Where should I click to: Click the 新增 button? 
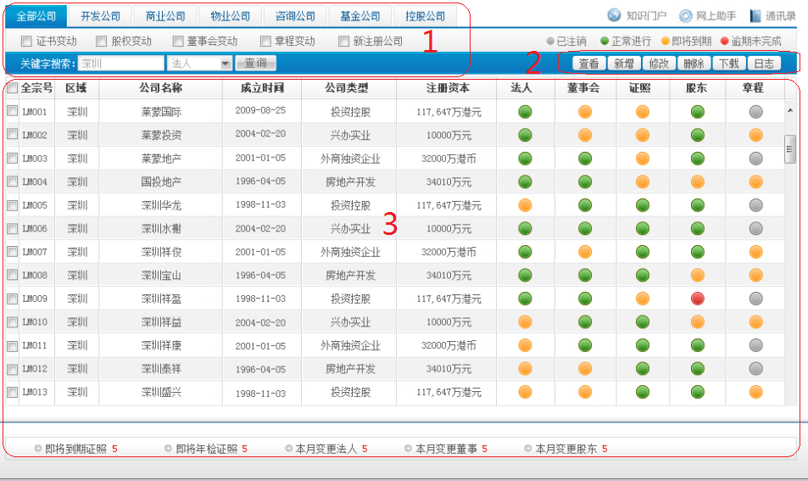point(624,64)
